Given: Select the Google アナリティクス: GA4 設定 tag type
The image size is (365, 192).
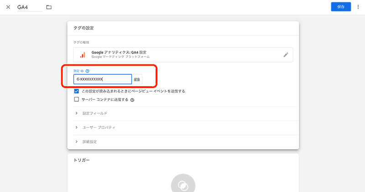Looking at the screenshot, I should (183, 55).
